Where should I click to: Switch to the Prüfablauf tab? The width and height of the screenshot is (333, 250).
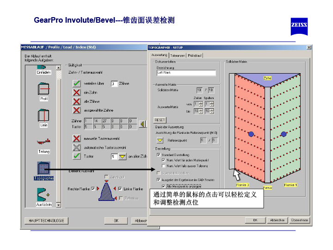pos(195,56)
